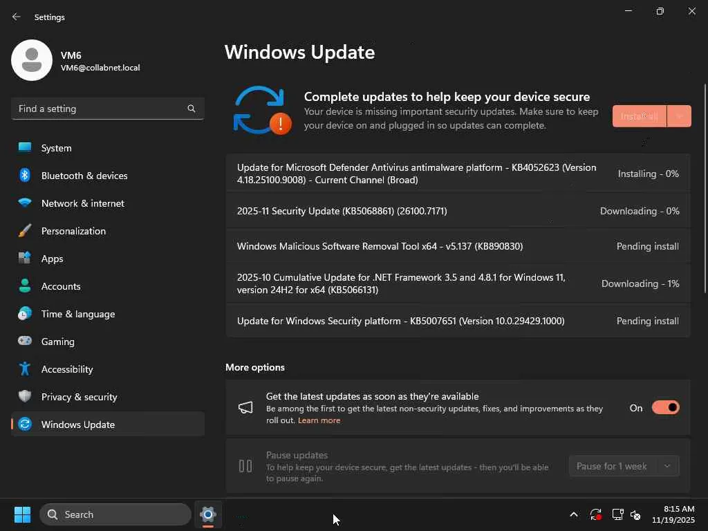Click the Windows Update page heading
Image resolution: width=708 pixels, height=531 pixels.
click(x=300, y=52)
